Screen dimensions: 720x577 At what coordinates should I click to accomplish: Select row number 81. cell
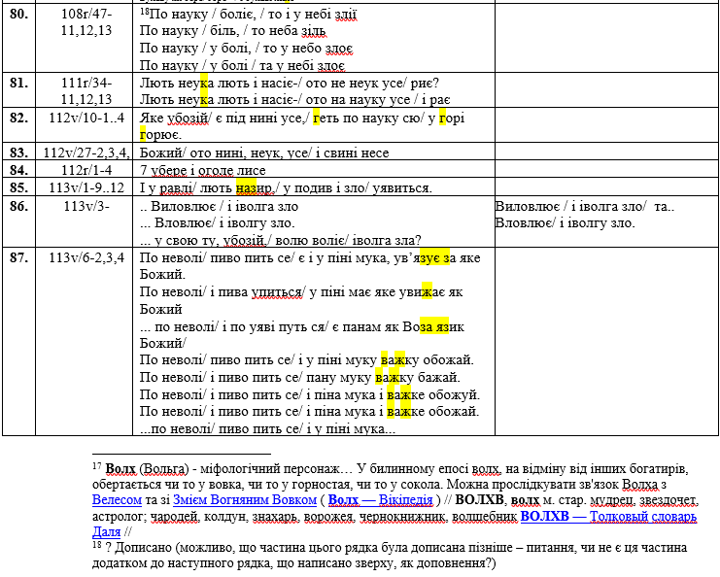pos(18,83)
